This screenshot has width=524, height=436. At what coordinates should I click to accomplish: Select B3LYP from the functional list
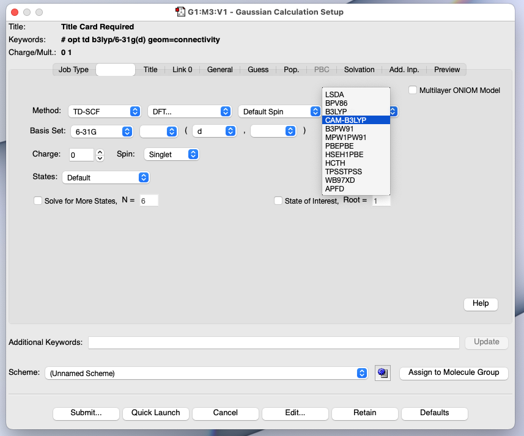[356, 111]
